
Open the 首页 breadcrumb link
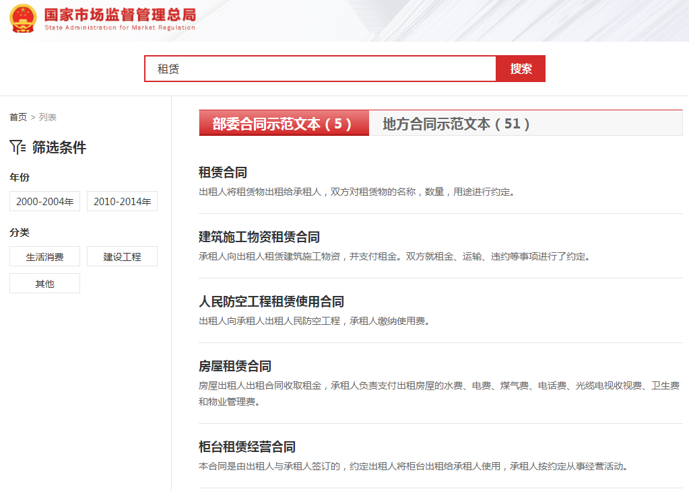pyautogui.click(x=18, y=117)
